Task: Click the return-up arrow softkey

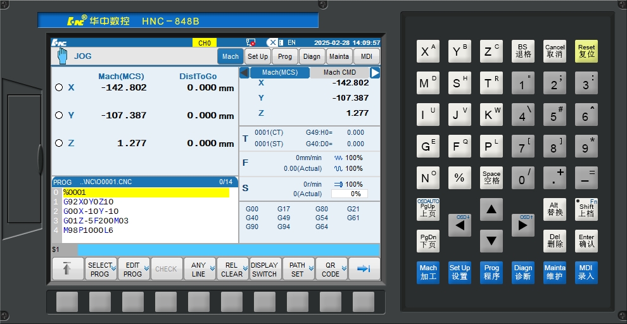Action: (68, 269)
